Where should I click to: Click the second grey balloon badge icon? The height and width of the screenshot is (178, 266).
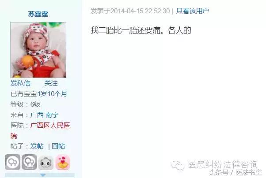pyautogui.click(x=29, y=162)
